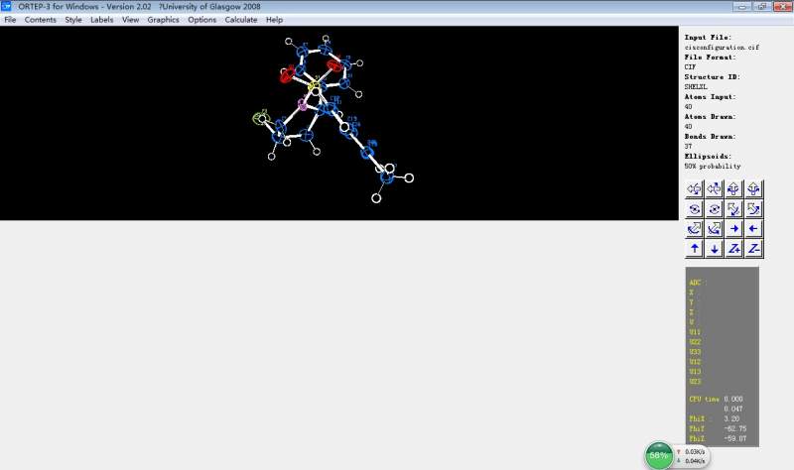The width and height of the screenshot is (794, 470).
Task: Click the U11 label in gray panel
Action: coord(695,332)
